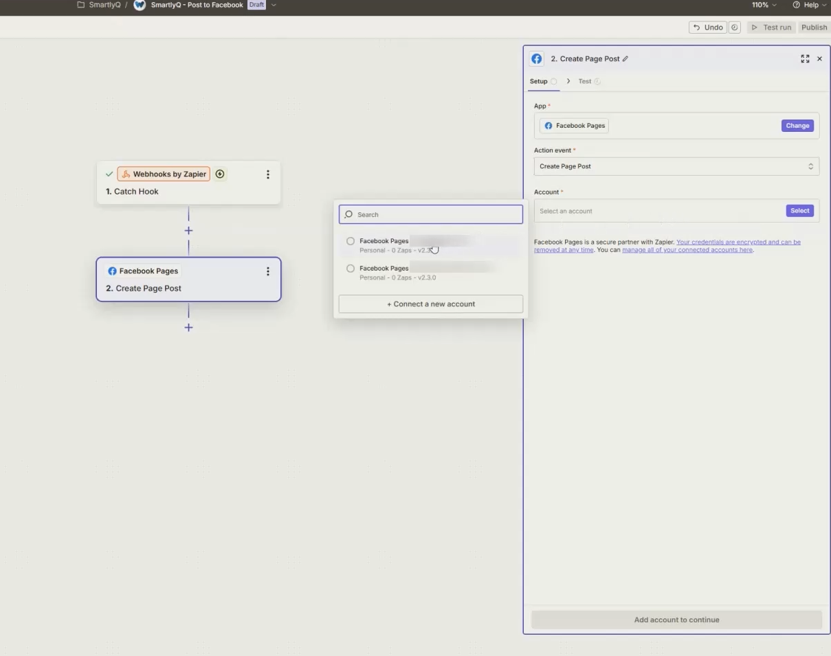Close the Create Page Post panel
This screenshot has height=656, width=831.
tap(819, 59)
